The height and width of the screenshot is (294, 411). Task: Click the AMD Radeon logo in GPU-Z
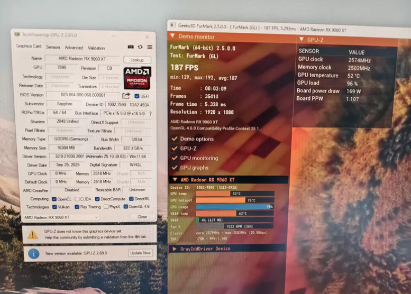137,78
